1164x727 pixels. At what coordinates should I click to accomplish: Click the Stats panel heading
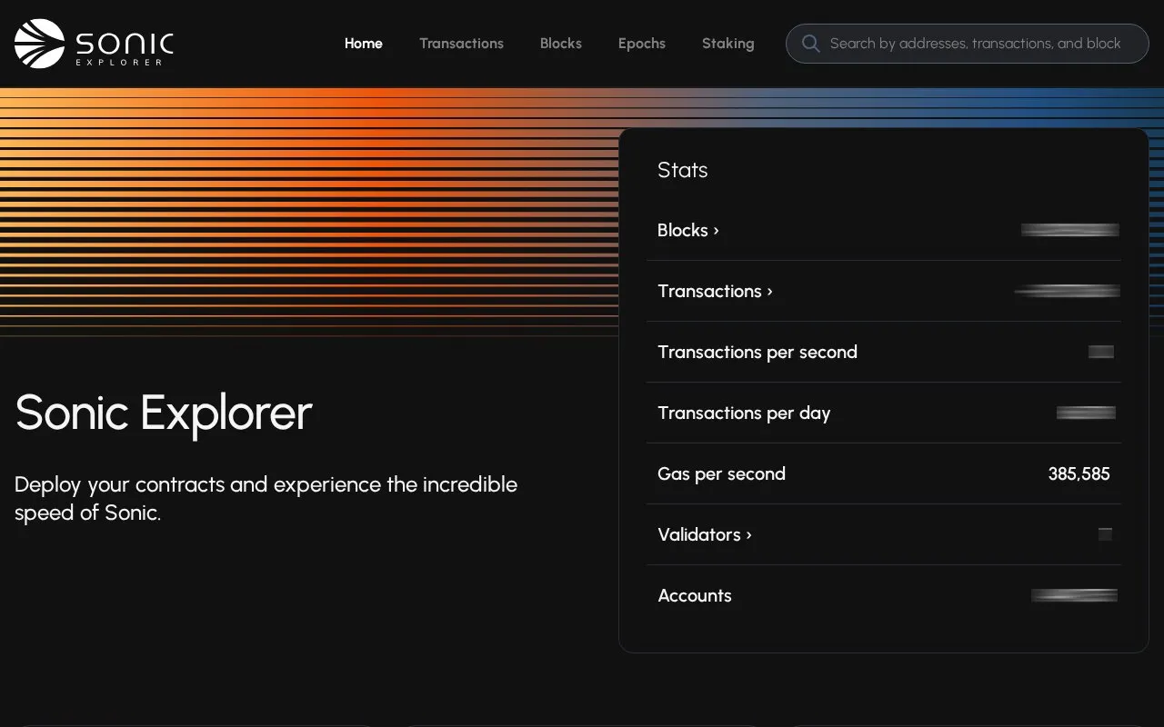click(682, 170)
